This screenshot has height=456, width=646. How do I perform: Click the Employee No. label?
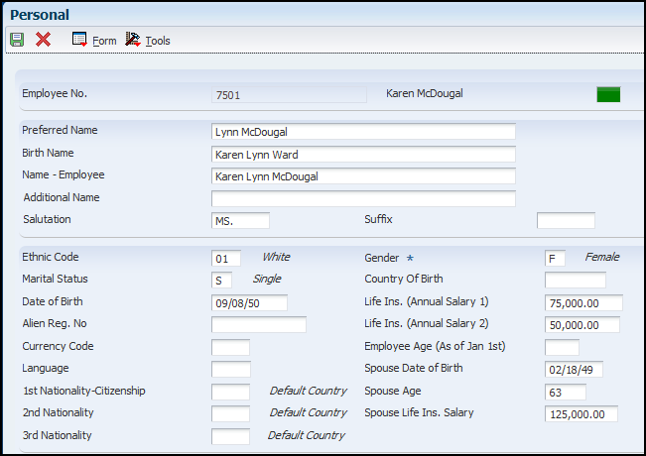(x=55, y=93)
